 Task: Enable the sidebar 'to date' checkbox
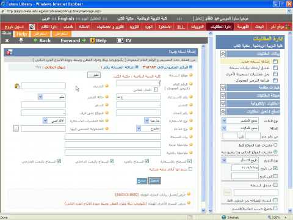275,176
